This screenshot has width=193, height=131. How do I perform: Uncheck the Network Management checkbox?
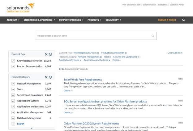[x=13, y=84]
